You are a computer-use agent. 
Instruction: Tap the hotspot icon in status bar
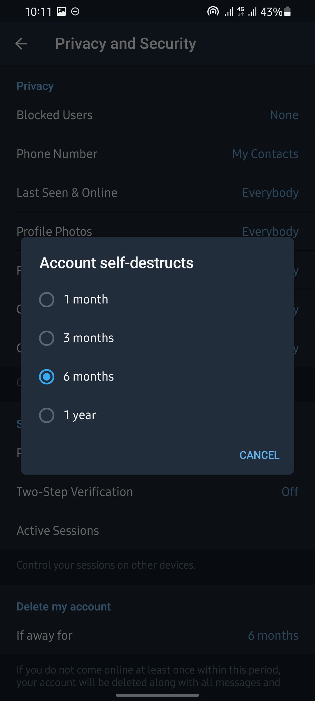[213, 12]
